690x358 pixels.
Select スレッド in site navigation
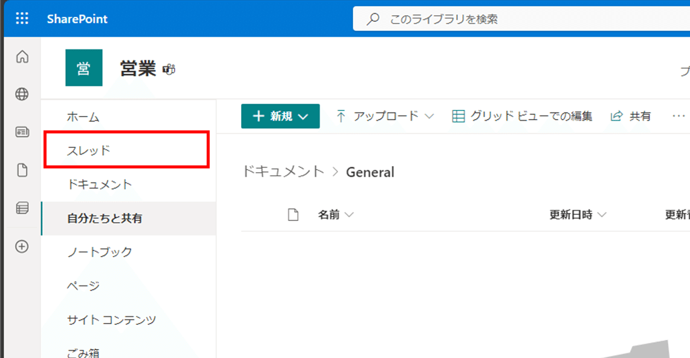click(x=89, y=150)
